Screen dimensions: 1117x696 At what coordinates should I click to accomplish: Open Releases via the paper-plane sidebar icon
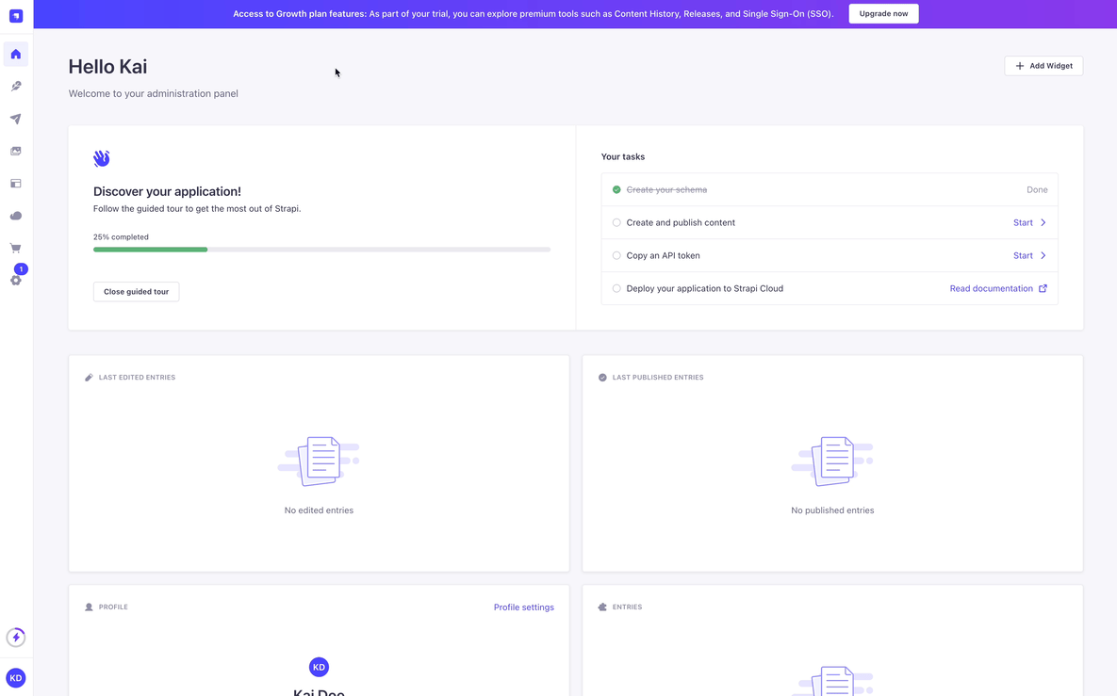pyautogui.click(x=15, y=118)
